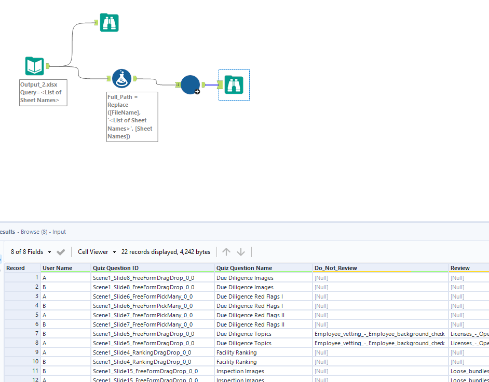Click 'Employee_vetting' Do_Not_Review cell in record 8
This screenshot has height=382, width=489.
coord(381,343)
